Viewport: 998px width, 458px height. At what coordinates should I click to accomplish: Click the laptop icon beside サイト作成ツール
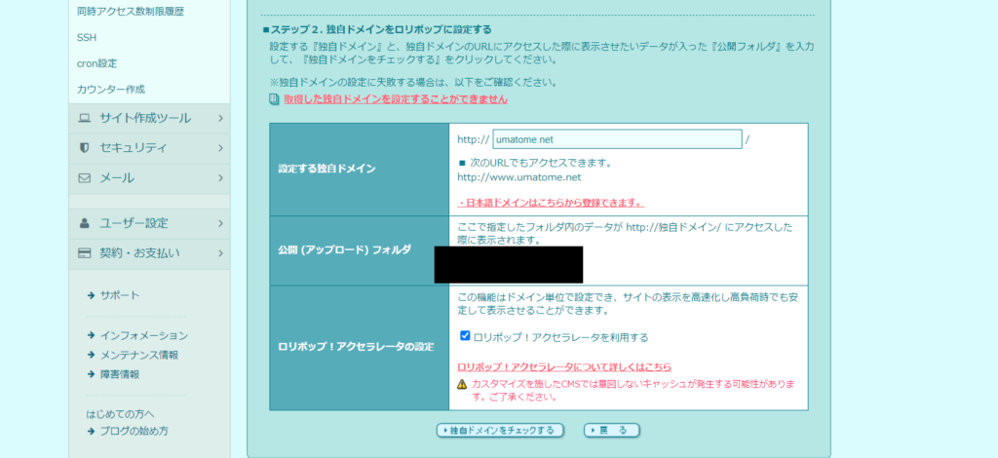click(84, 118)
